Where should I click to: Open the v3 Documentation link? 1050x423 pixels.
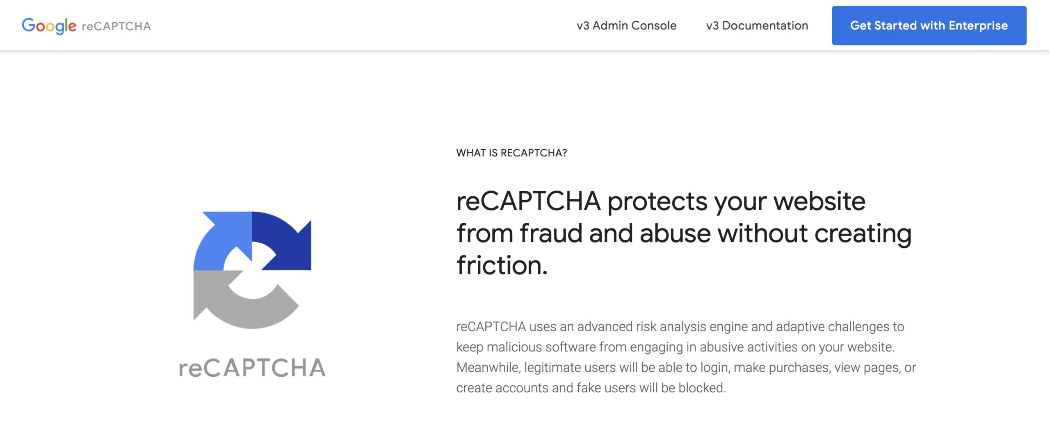click(x=757, y=25)
